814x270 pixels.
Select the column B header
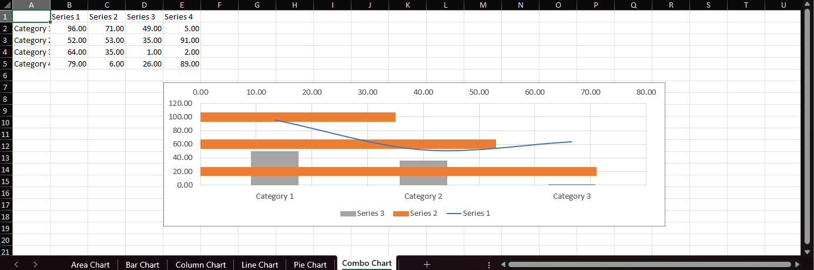[69, 5]
